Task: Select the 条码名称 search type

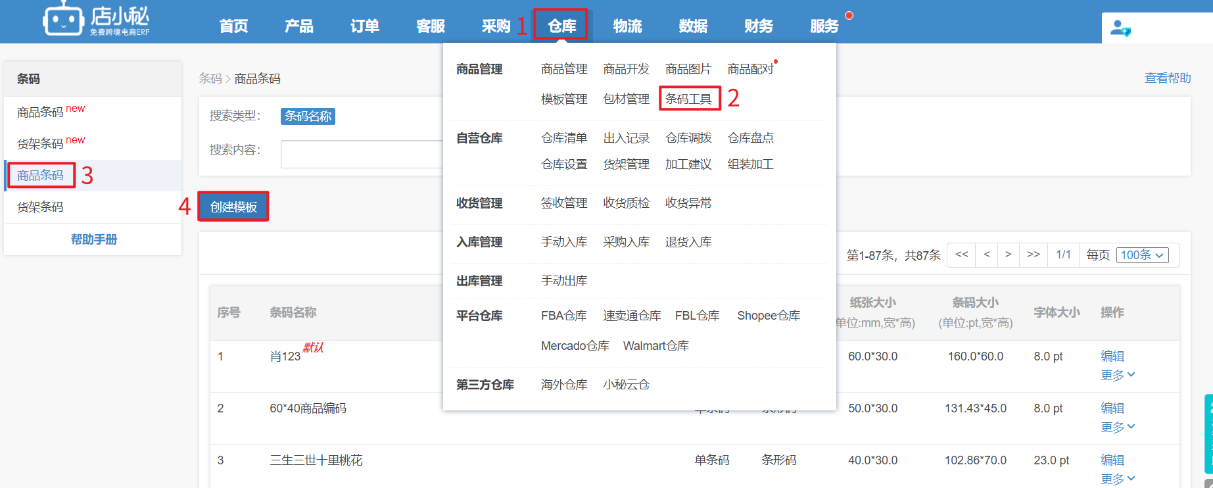Action: click(308, 116)
